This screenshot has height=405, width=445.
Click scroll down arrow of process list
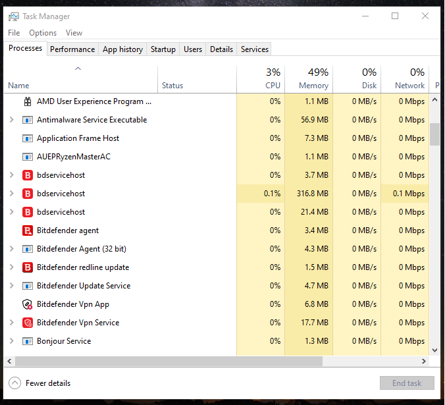click(434, 350)
